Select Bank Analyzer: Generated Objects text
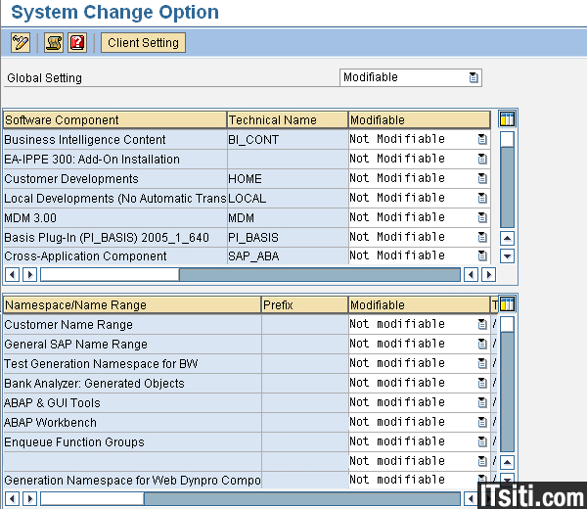This screenshot has width=587, height=509. coord(94,383)
